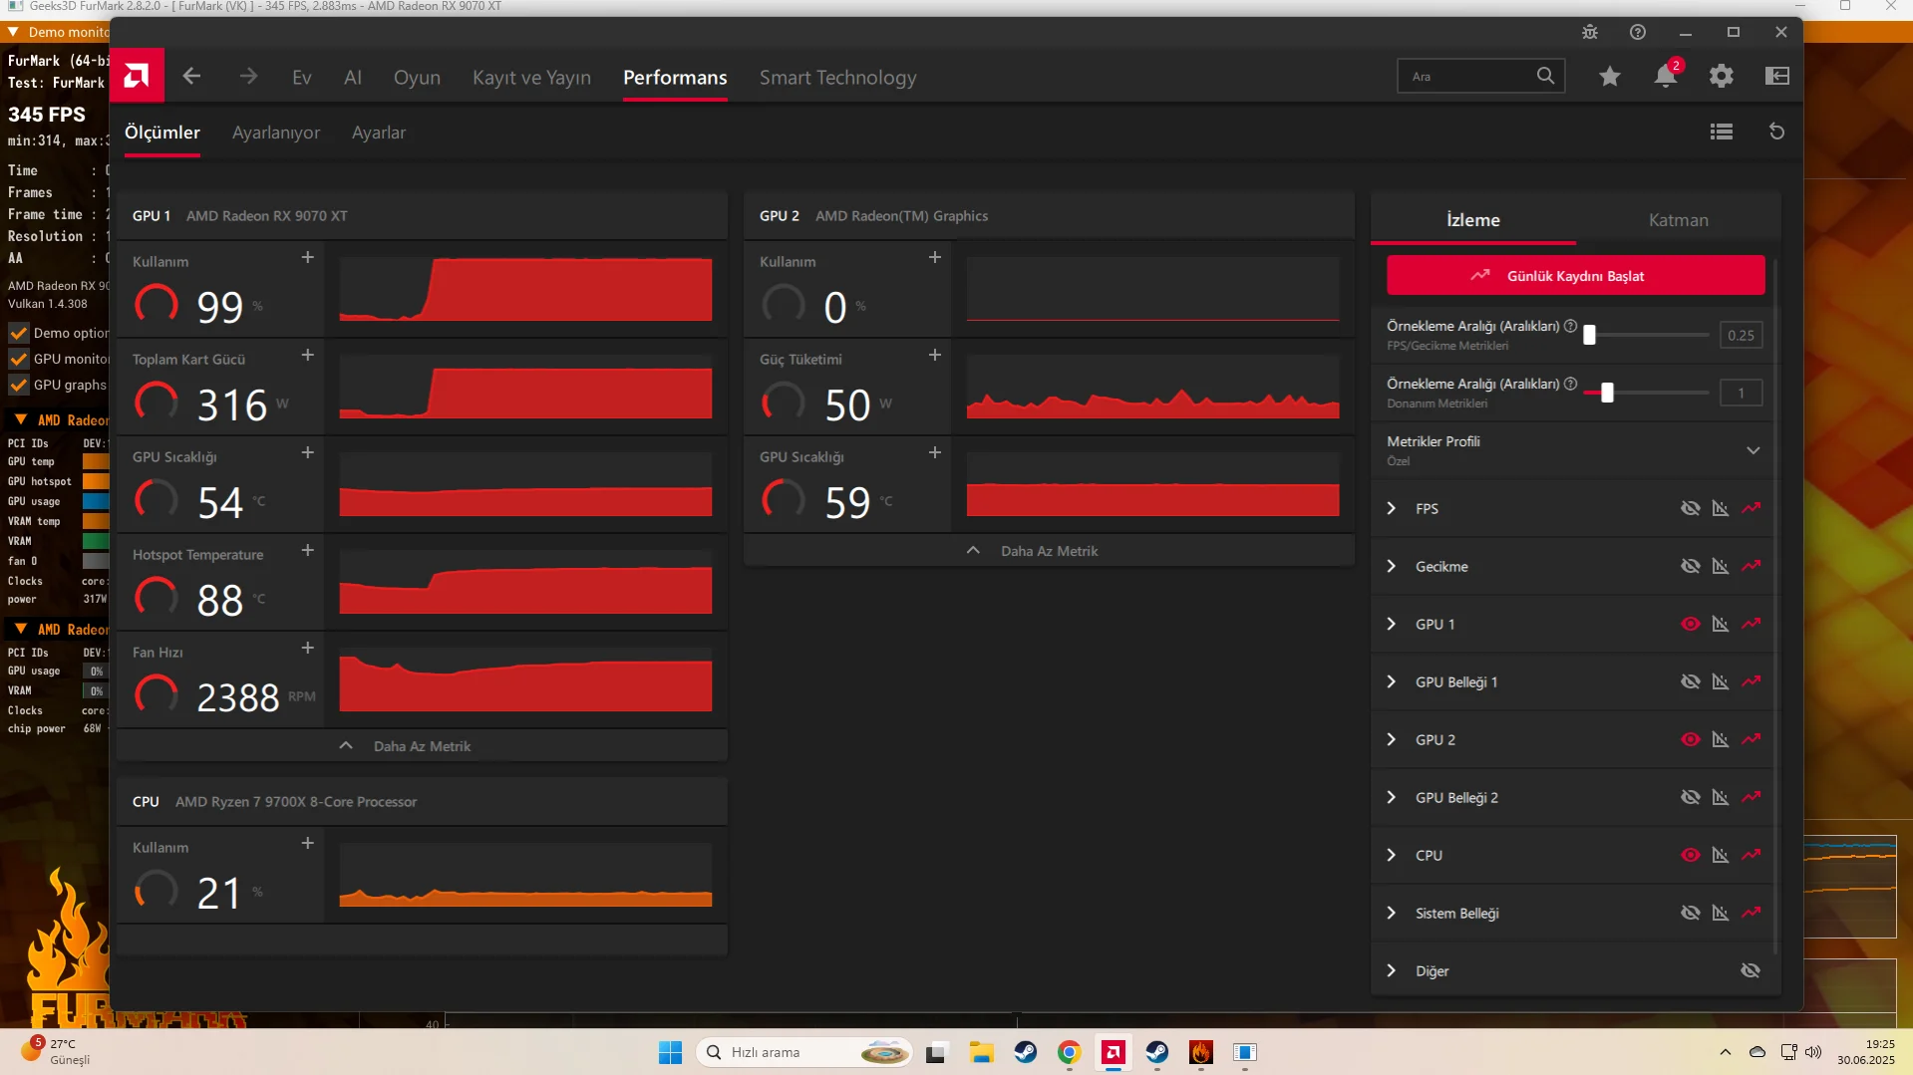Expand the Gecikme metrics group
Screen dimensions: 1913x1075
(x=1392, y=566)
